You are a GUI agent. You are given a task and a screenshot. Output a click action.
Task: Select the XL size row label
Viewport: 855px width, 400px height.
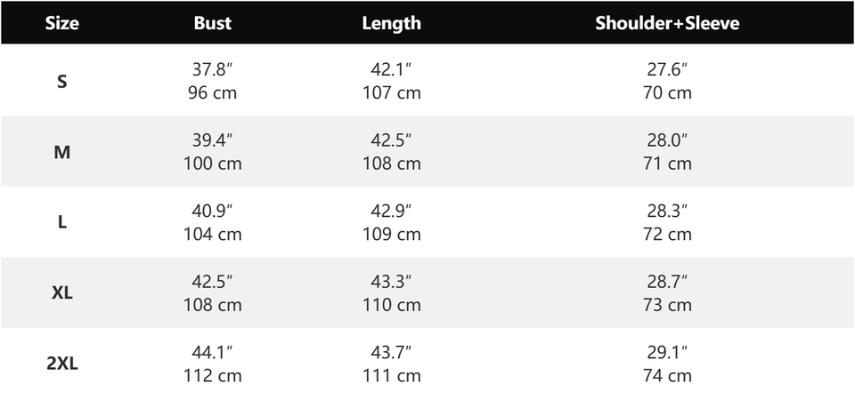(x=62, y=292)
